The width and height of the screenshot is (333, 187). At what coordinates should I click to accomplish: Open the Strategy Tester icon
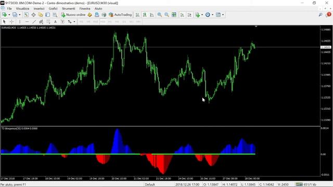[55, 15]
